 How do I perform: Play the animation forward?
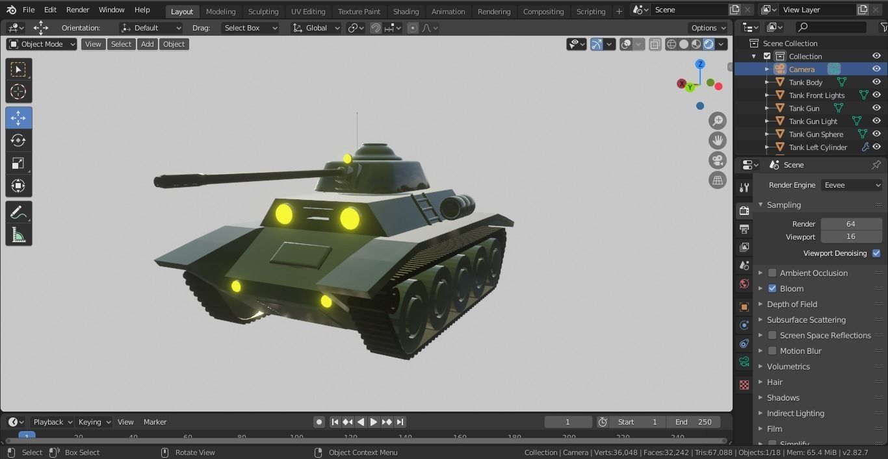[x=374, y=422]
